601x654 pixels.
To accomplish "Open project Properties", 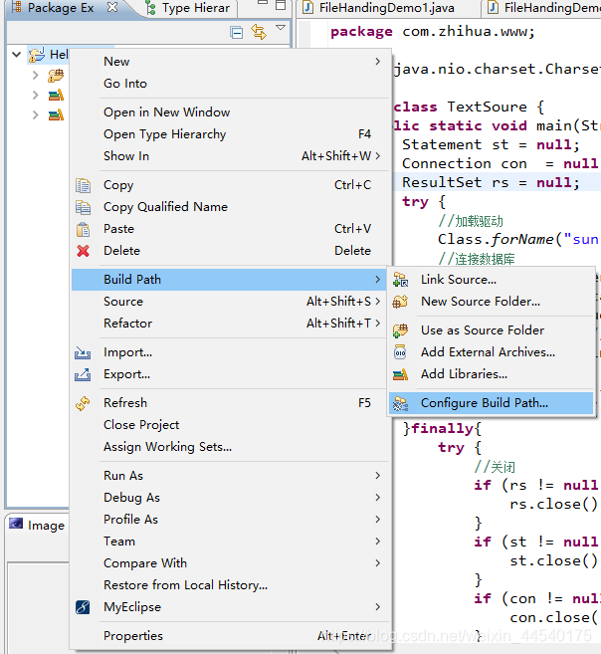I will click(231, 636).
